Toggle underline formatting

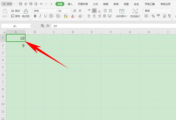pos(45,16)
